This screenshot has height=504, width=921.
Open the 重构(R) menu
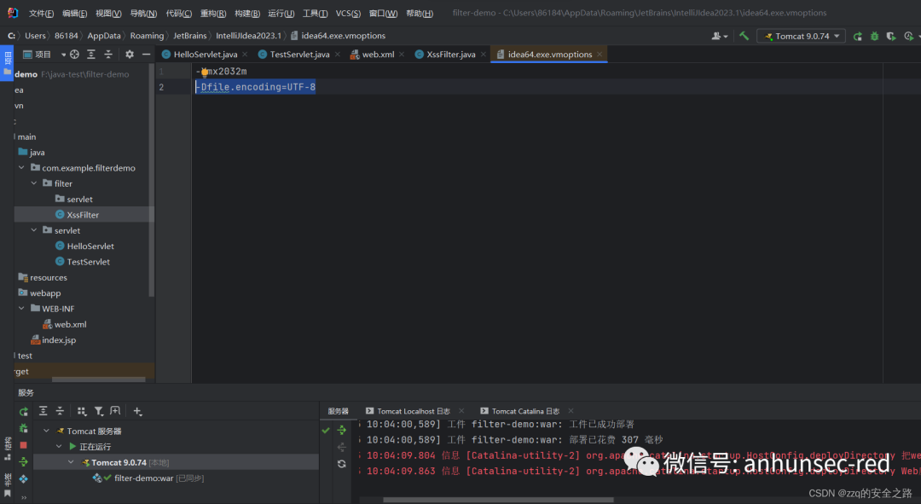coord(212,13)
